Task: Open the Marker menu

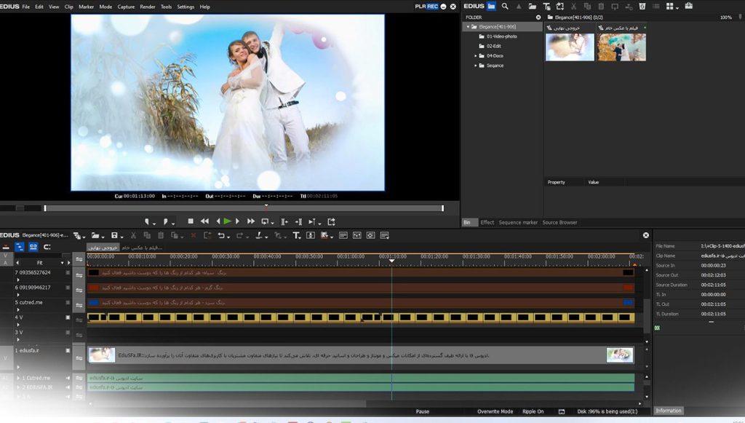Action: point(86,7)
